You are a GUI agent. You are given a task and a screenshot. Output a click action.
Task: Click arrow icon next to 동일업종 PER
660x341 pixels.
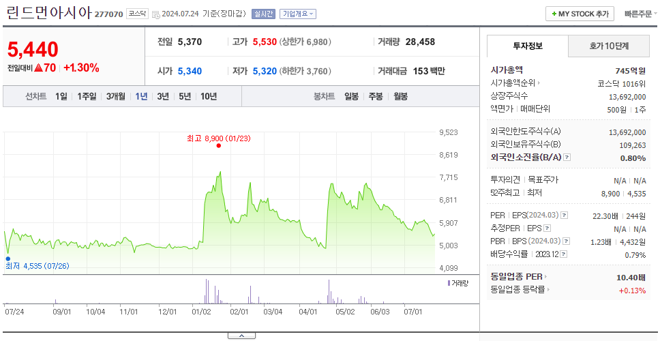point(545,277)
